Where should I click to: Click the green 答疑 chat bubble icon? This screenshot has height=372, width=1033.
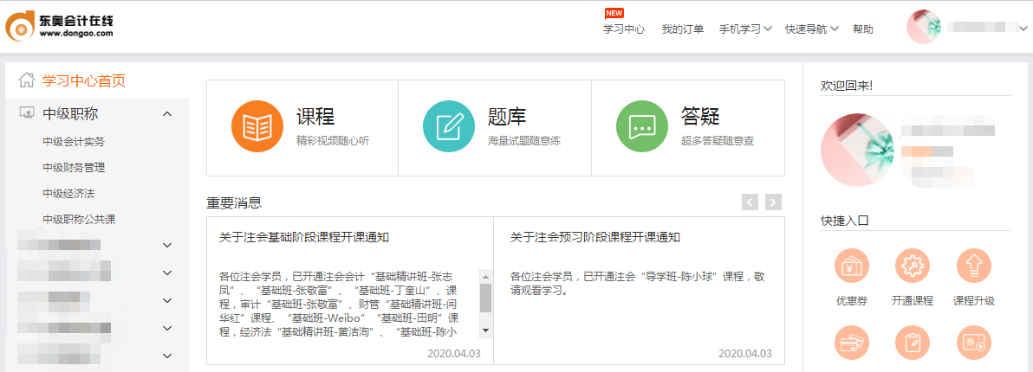pos(641,126)
